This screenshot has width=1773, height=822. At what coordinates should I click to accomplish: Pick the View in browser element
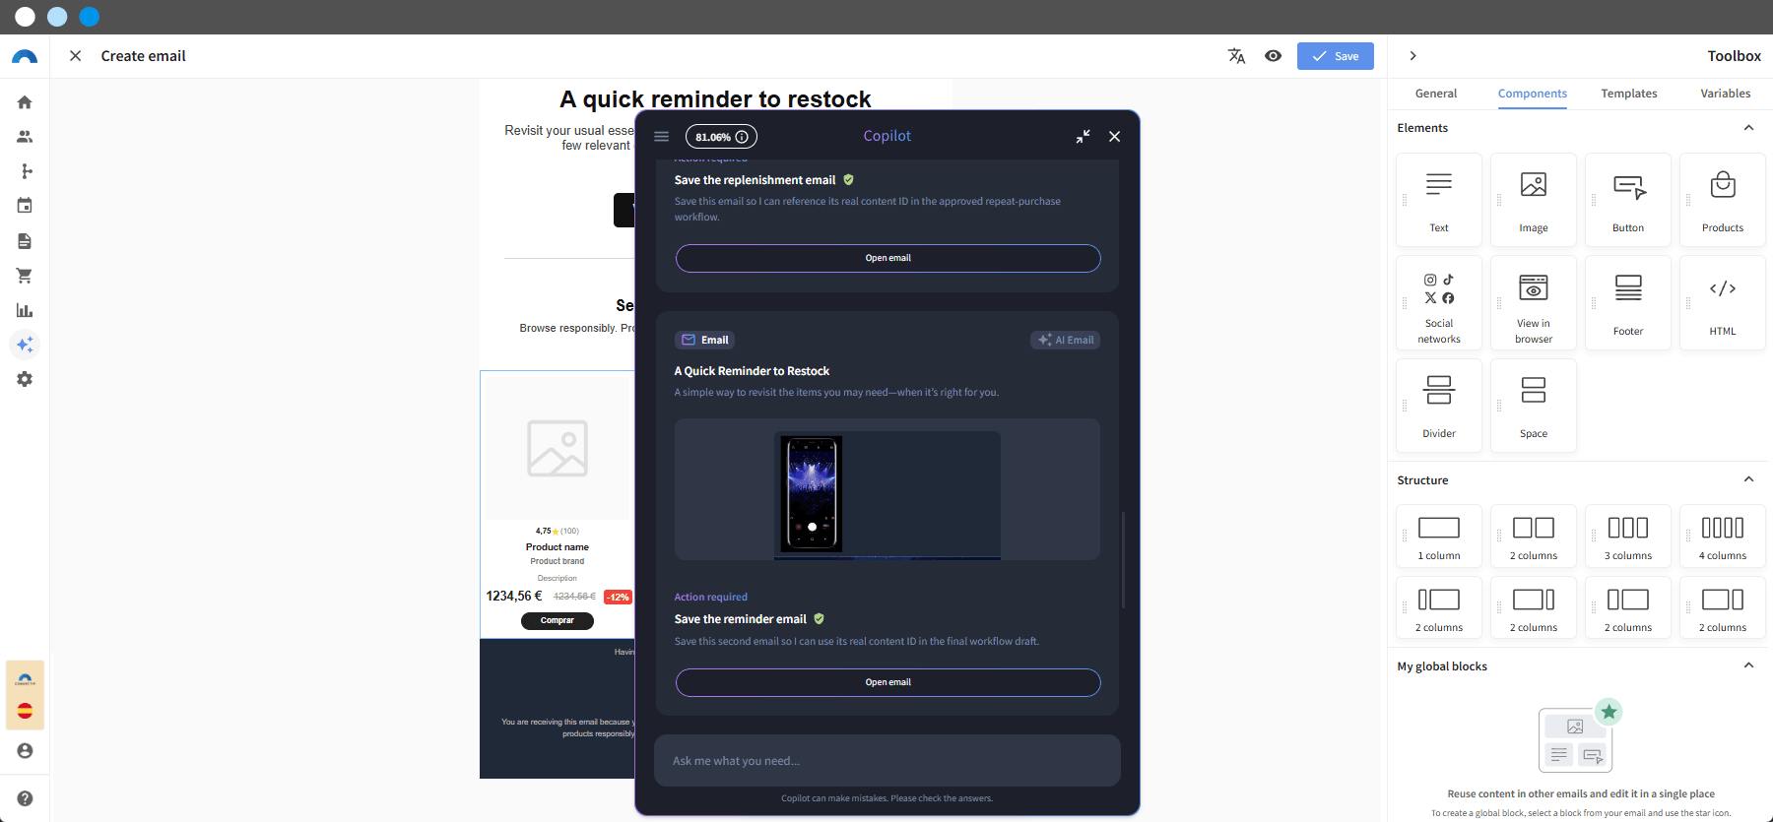[x=1534, y=302]
